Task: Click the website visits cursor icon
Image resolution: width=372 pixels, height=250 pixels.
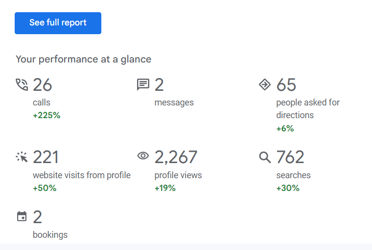Action: coord(22,157)
